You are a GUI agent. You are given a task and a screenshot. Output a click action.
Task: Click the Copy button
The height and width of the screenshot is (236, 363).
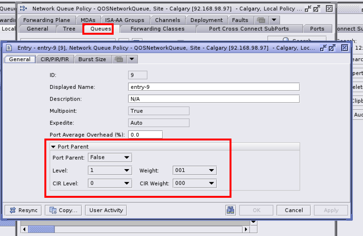pos(63,210)
